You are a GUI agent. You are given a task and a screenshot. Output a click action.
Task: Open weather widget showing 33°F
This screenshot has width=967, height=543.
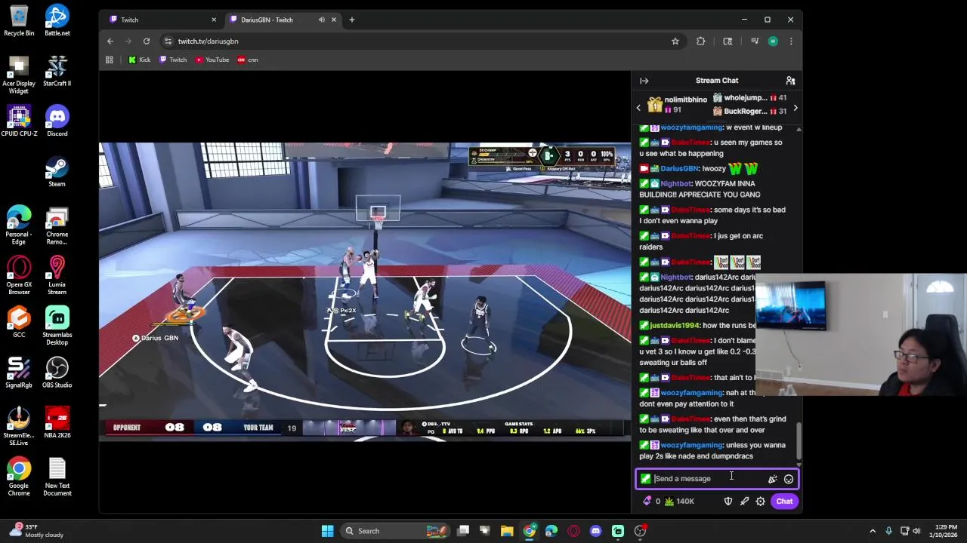[36, 531]
